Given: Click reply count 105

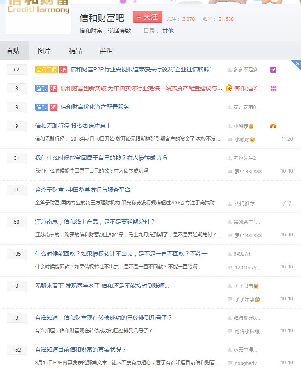Looking at the screenshot, I should pos(16,254).
